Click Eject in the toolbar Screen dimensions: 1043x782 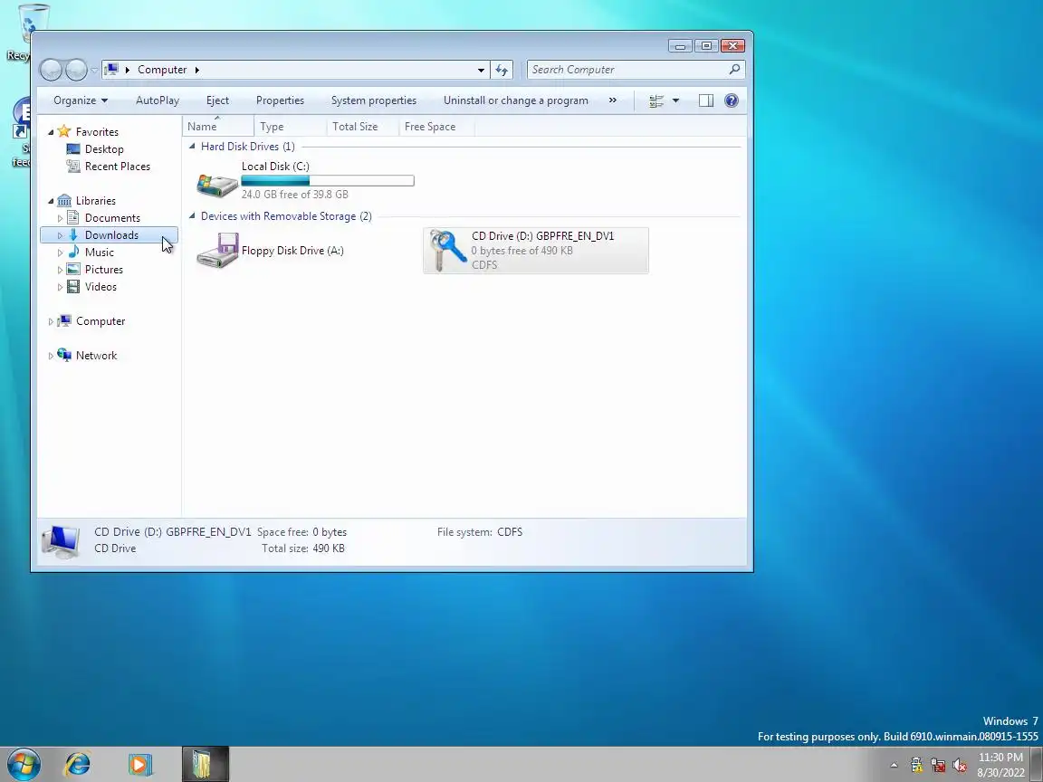point(217,100)
